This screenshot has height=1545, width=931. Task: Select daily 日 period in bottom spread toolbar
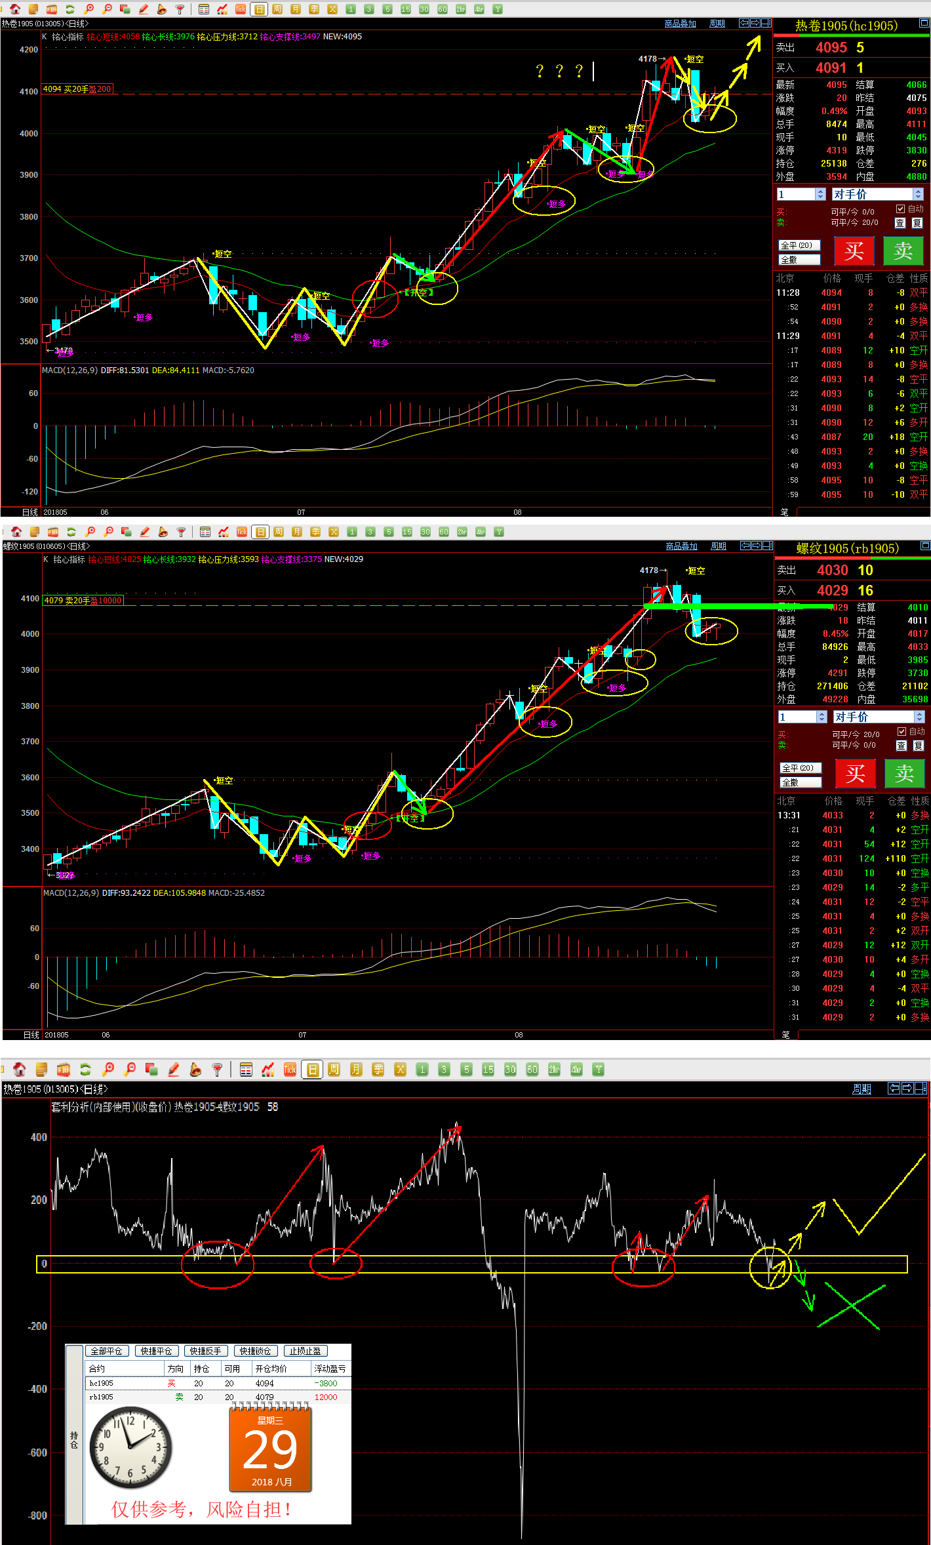click(313, 1070)
